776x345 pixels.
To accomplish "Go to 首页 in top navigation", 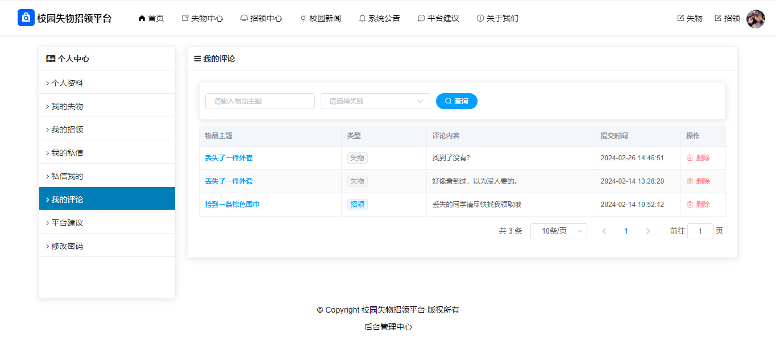I will [151, 18].
